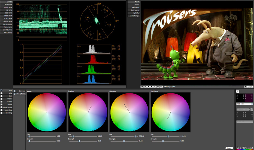This screenshot has height=150, width=254.
Task: Adjust the Highlights Strength slider
Action: (166, 141)
